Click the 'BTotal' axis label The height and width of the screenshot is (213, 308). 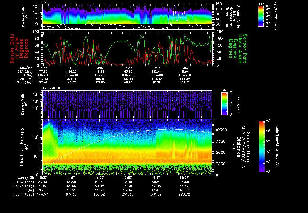click(235, 16)
